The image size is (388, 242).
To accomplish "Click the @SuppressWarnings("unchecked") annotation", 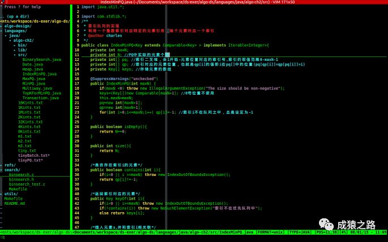I will [x=124, y=79].
